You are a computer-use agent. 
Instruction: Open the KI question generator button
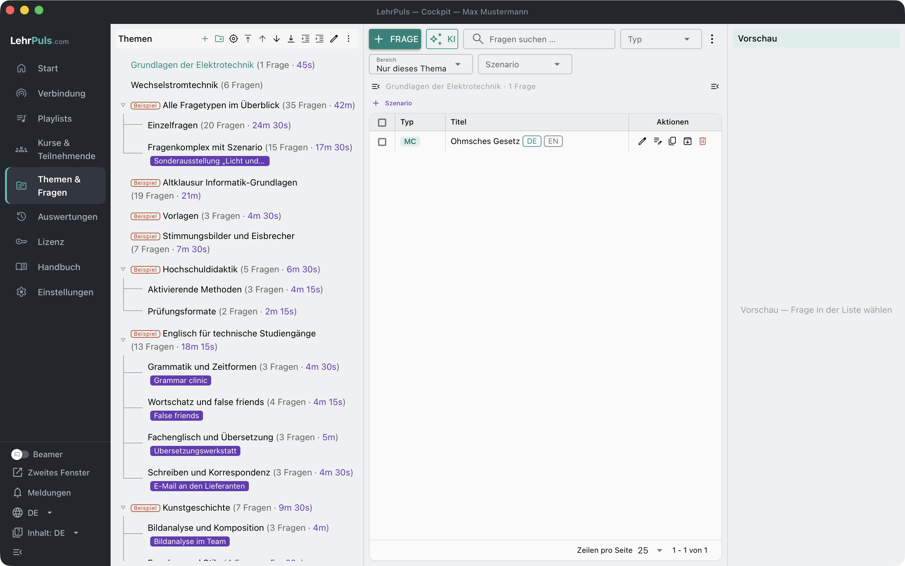point(442,39)
